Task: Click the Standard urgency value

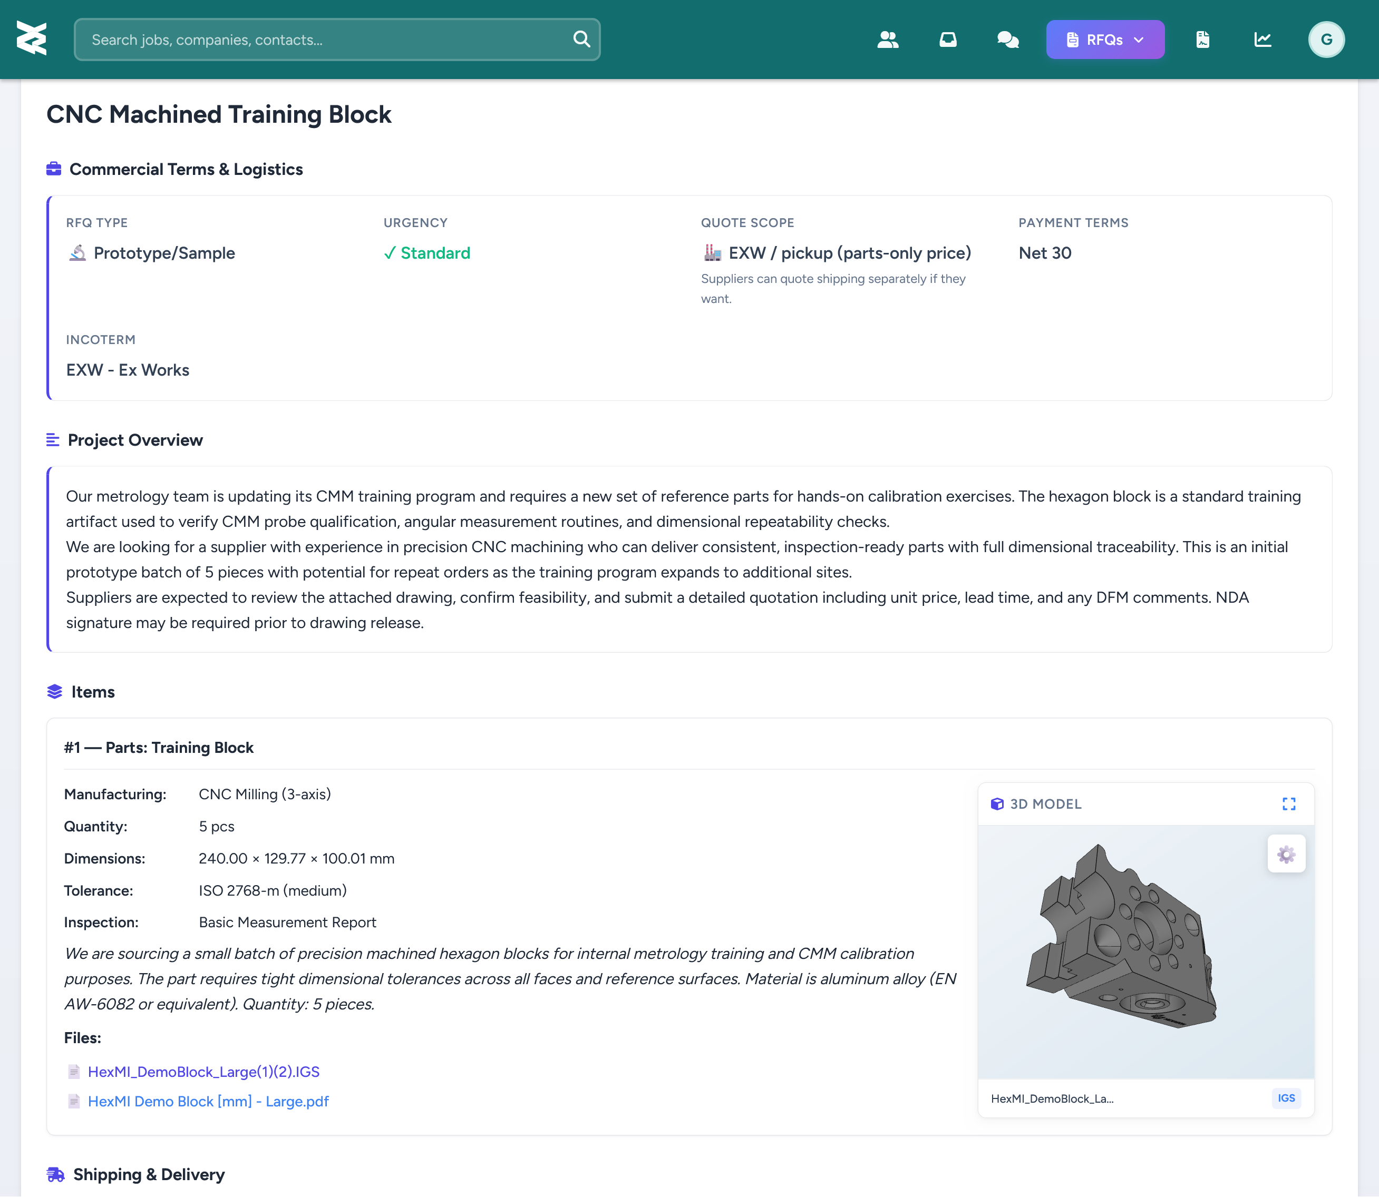Action: [427, 253]
